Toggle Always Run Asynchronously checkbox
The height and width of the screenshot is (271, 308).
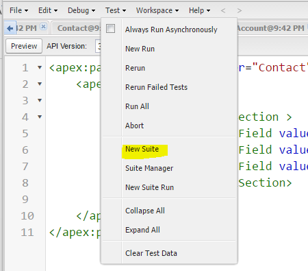coord(110,29)
